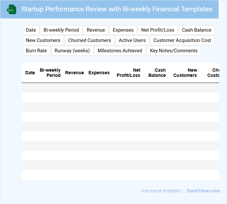Click the Date column header in table
The height and width of the screenshot is (204, 227).
(30, 73)
